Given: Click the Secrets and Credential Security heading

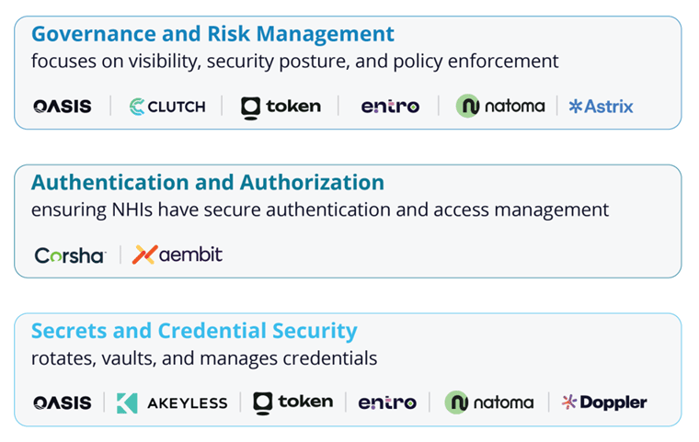Looking at the screenshot, I should (194, 331).
